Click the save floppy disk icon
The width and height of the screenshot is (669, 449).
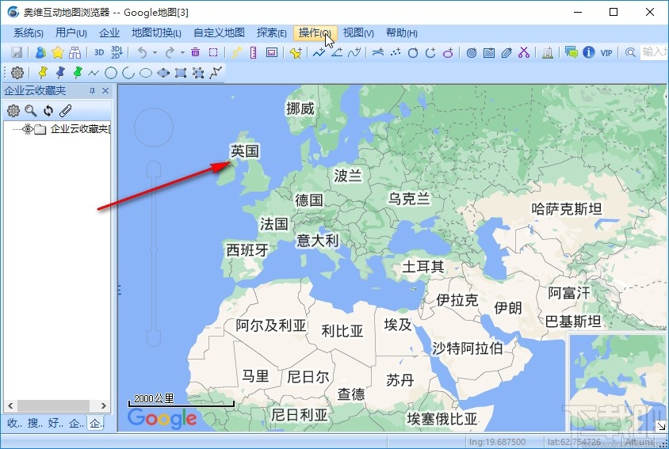[17, 52]
